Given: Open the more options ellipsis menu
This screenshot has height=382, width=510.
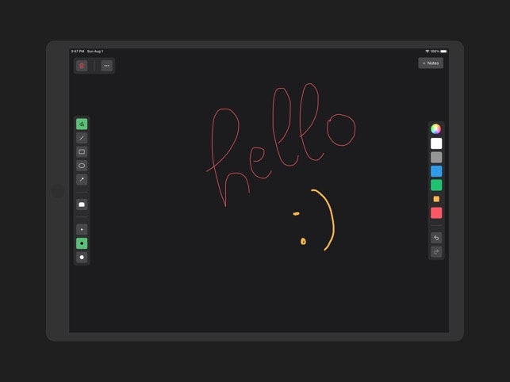Looking at the screenshot, I should pos(107,66).
